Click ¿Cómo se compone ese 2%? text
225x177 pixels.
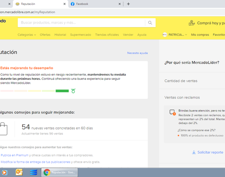point(197,130)
